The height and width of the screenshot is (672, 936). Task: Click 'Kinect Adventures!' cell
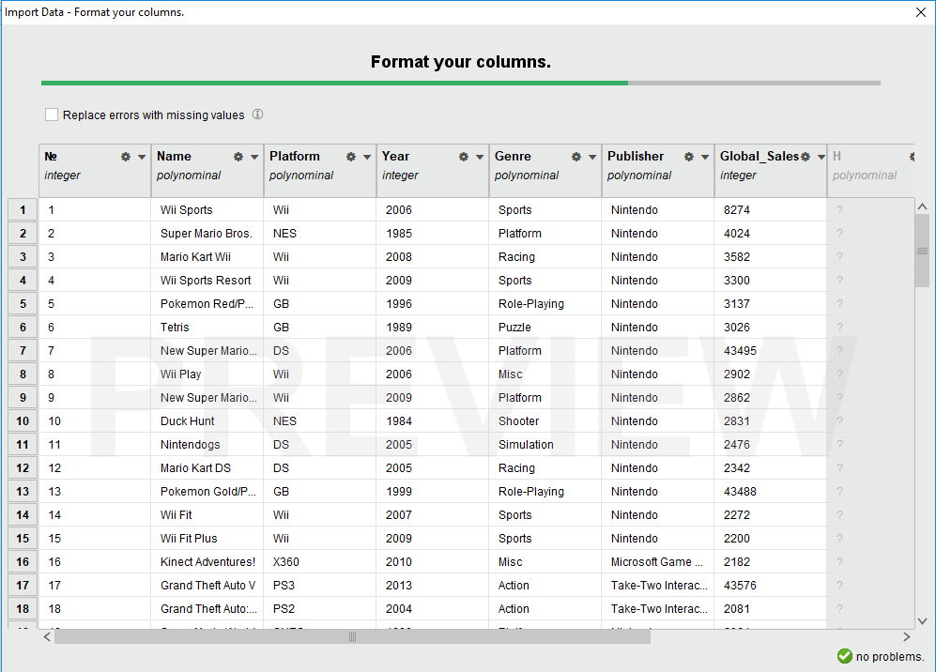click(207, 562)
